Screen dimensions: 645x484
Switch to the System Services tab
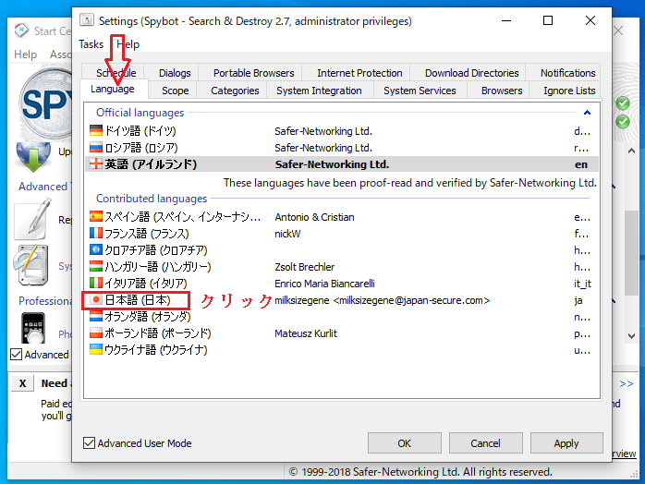click(x=420, y=91)
